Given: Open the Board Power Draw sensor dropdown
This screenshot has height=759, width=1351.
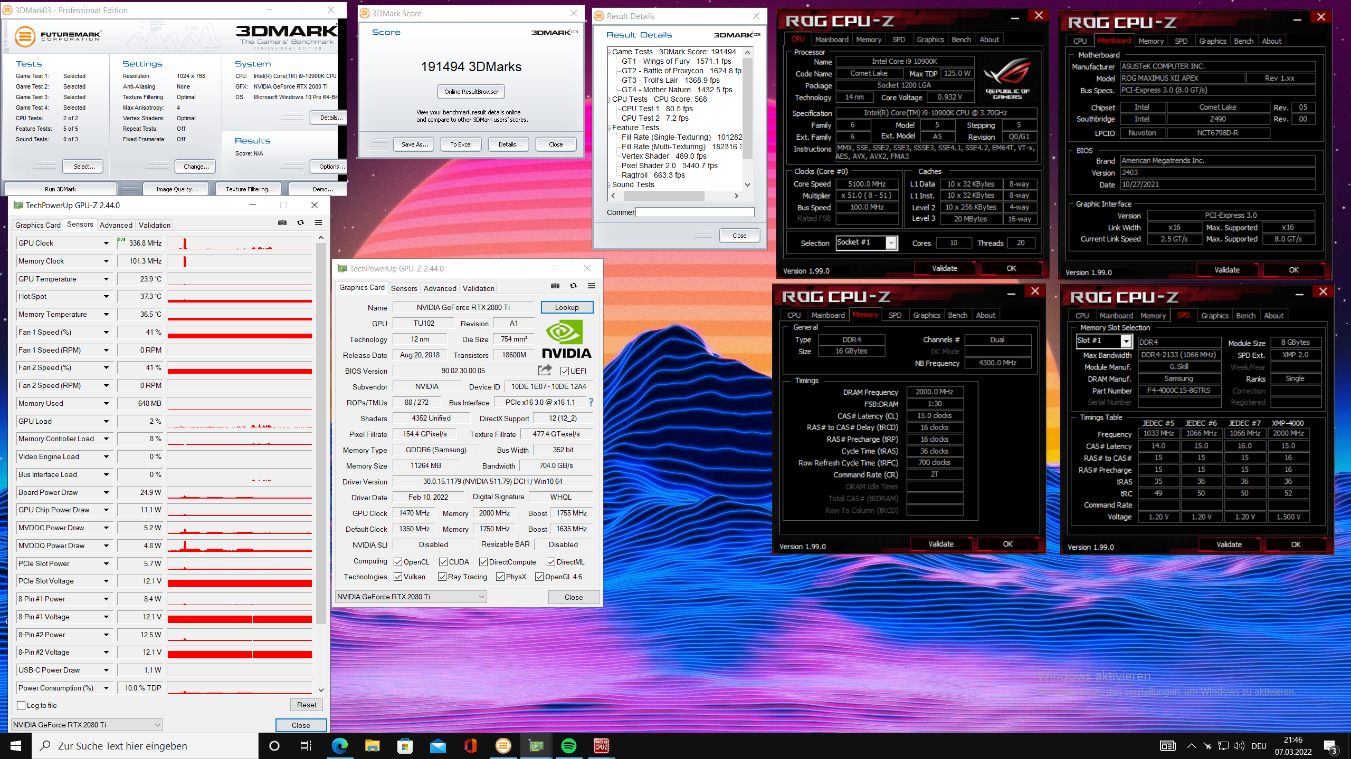Looking at the screenshot, I should (106, 492).
